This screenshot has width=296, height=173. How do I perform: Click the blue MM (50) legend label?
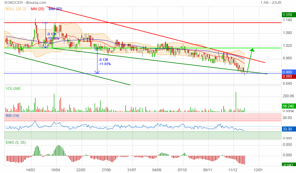tap(55, 9)
